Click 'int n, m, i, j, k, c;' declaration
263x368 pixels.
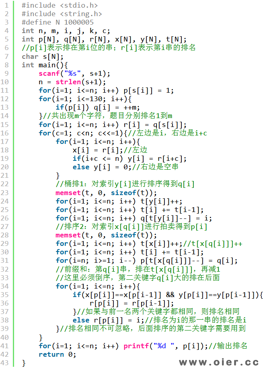(66, 31)
